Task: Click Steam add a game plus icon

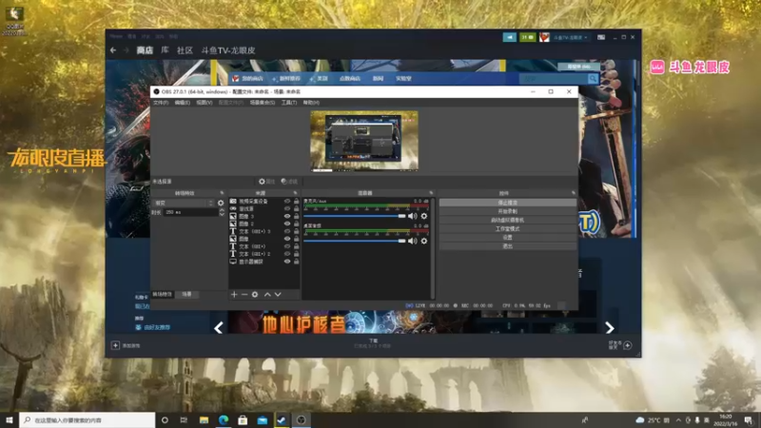Action: [115, 345]
